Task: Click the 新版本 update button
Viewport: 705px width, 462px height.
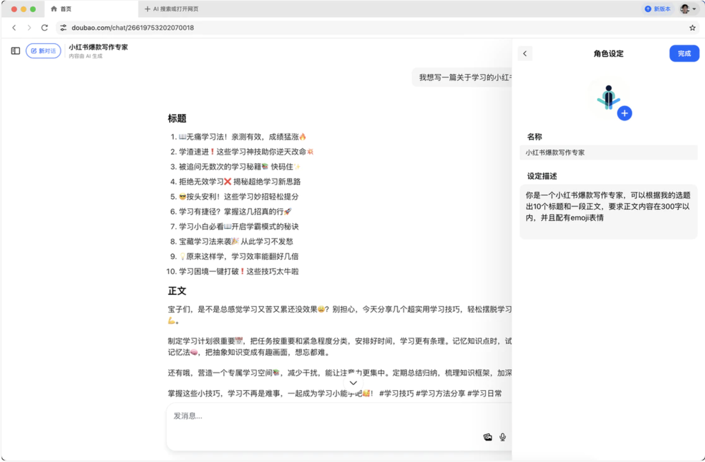Action: [658, 9]
